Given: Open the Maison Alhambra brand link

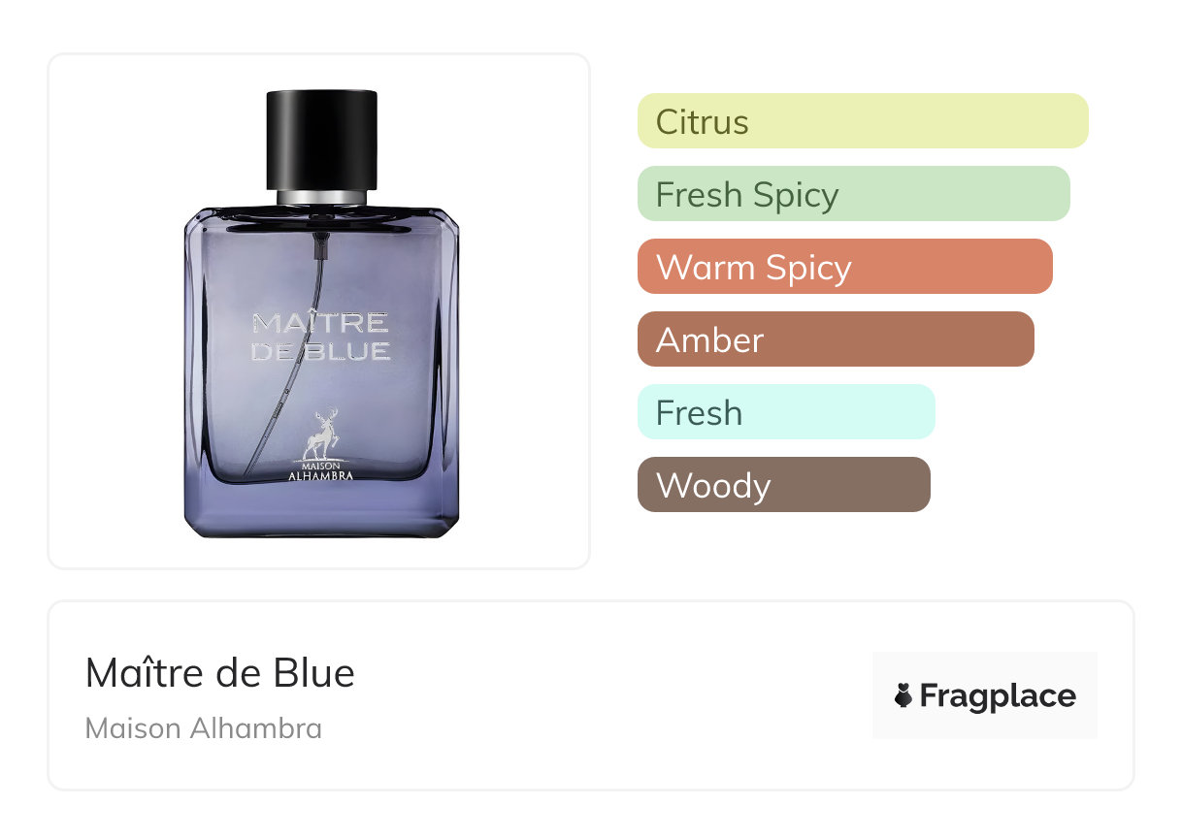Looking at the screenshot, I should tap(204, 728).
